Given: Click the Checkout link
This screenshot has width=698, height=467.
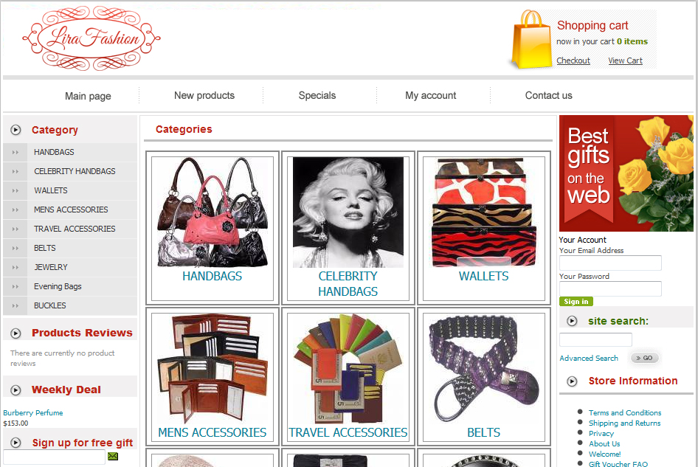Looking at the screenshot, I should (573, 60).
